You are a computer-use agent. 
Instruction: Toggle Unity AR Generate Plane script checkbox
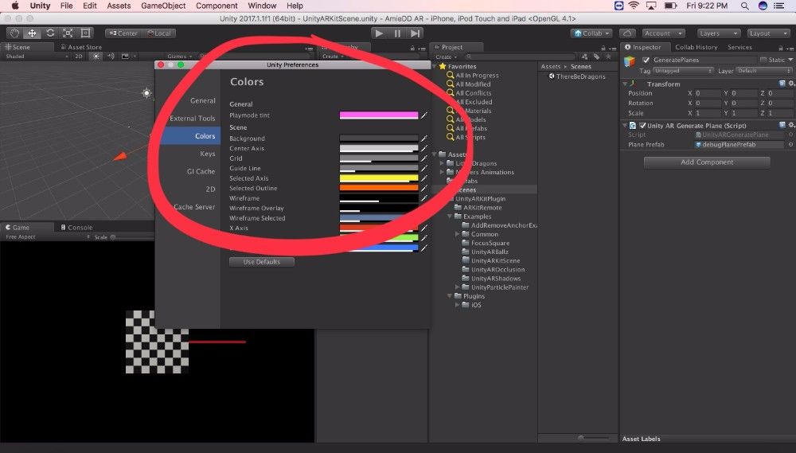coord(642,126)
